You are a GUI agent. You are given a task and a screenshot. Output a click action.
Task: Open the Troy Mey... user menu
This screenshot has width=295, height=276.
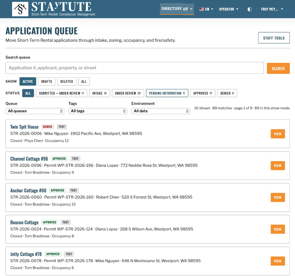click(x=272, y=9)
